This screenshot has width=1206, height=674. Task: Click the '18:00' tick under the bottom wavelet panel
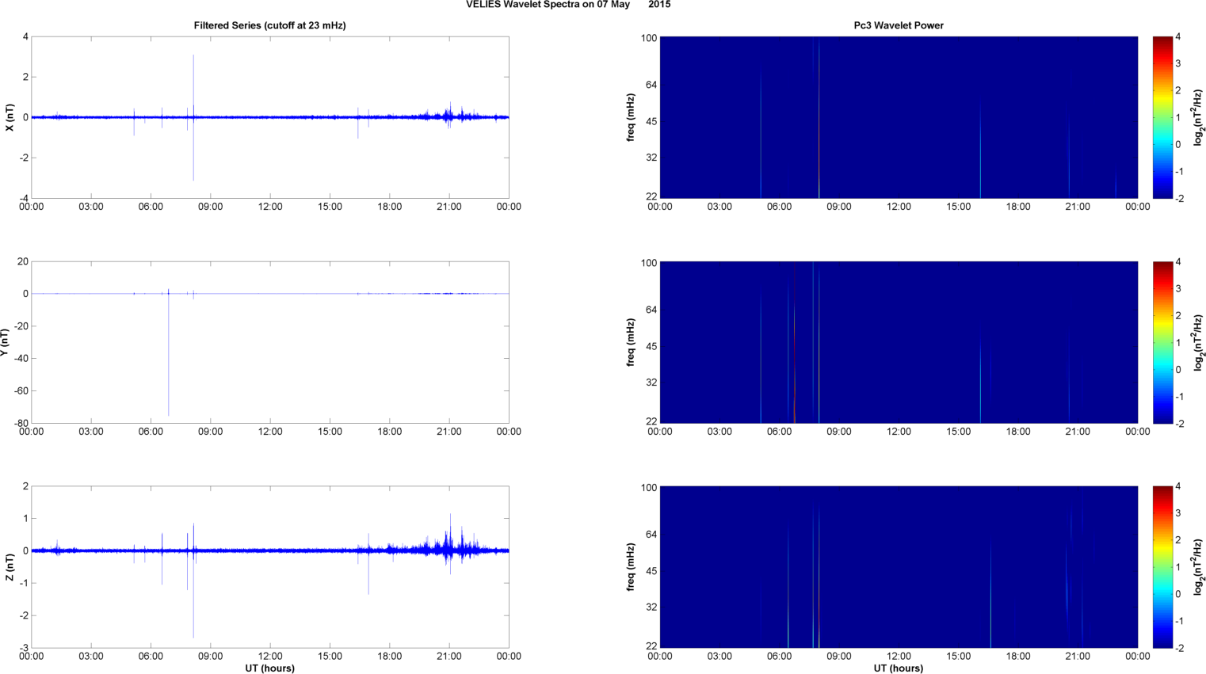(x=1018, y=656)
